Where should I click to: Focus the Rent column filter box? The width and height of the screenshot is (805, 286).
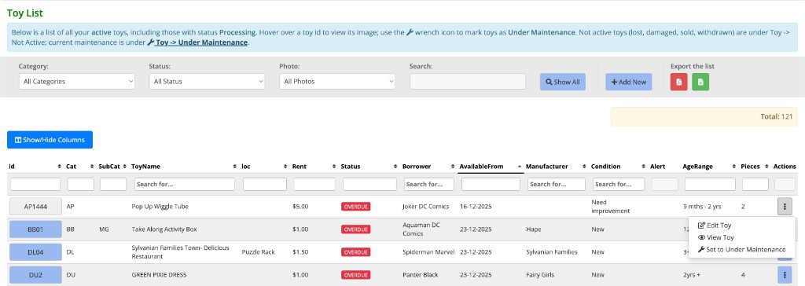coord(314,184)
